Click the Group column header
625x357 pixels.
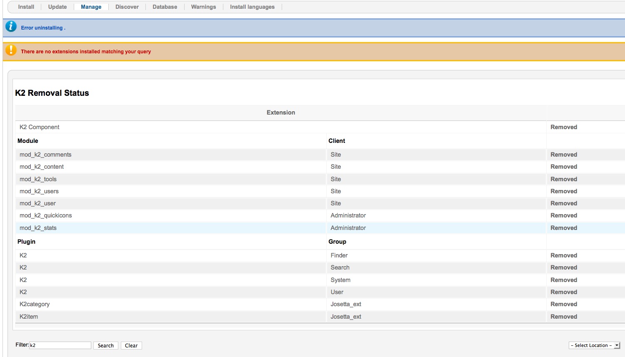coord(337,242)
